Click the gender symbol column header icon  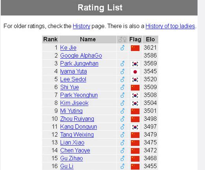[x=122, y=39]
